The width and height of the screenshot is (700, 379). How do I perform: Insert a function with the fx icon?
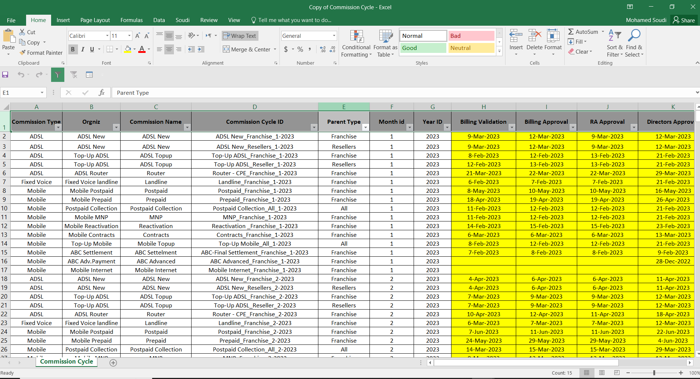(x=101, y=93)
